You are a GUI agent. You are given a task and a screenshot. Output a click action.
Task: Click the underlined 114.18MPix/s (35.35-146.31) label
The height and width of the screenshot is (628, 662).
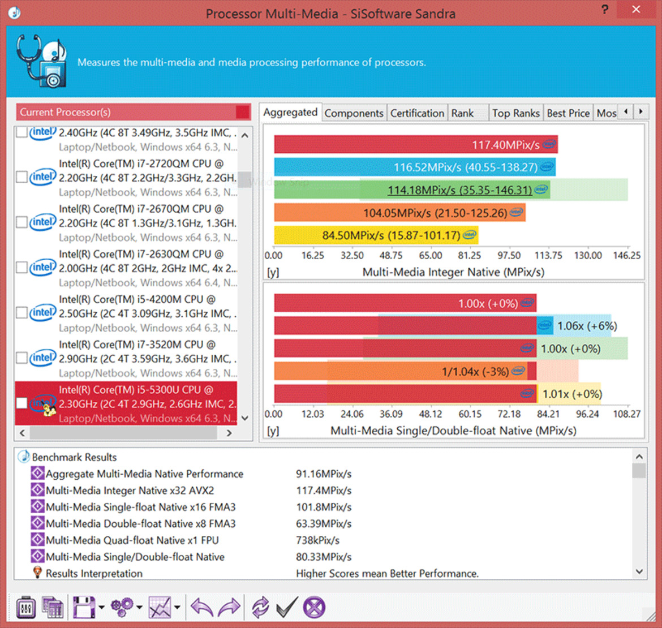click(460, 190)
